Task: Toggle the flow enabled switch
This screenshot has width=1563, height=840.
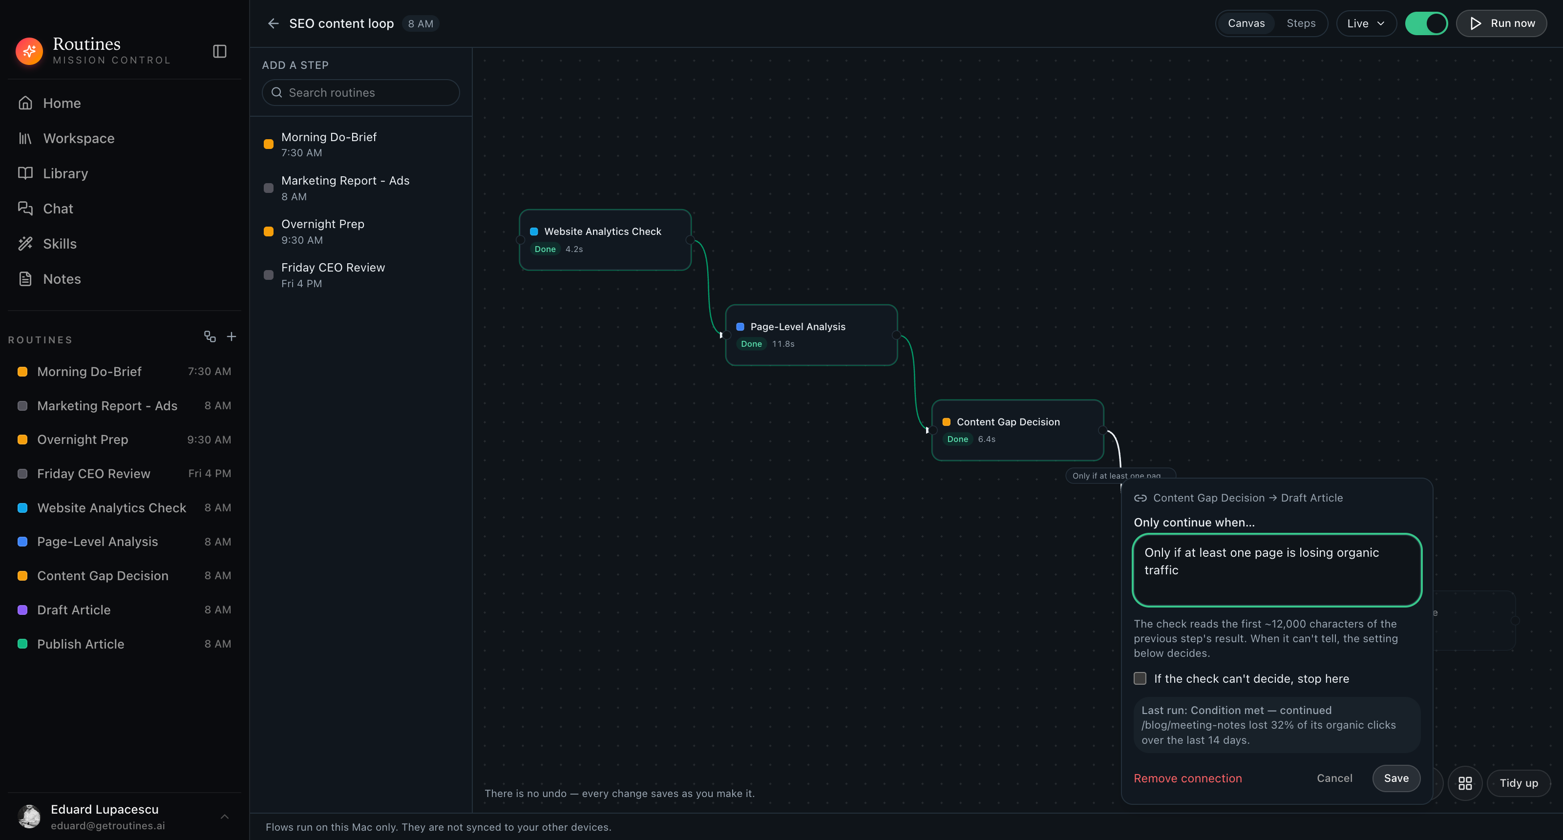Action: point(1426,23)
